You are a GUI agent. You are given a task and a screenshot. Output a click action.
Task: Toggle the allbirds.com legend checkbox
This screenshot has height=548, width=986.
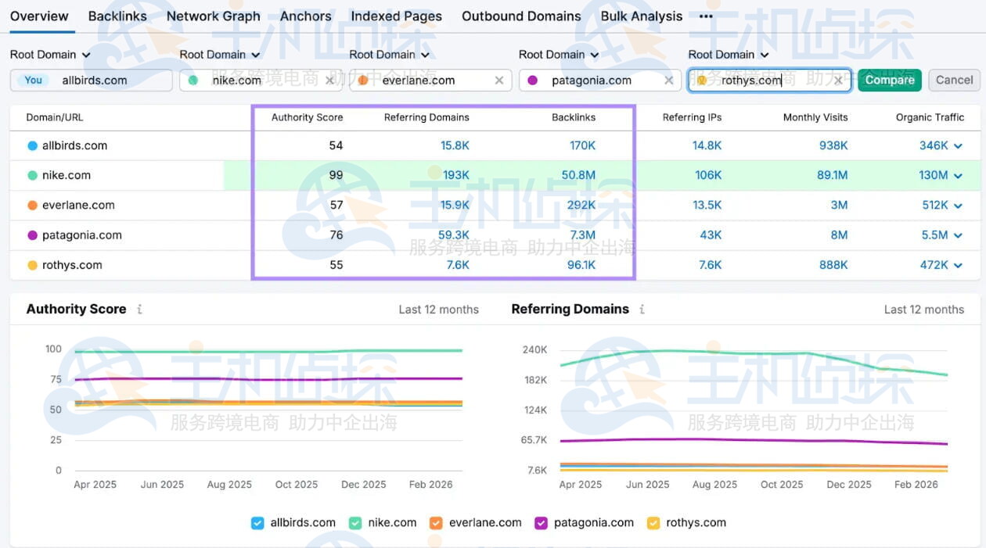tap(257, 523)
